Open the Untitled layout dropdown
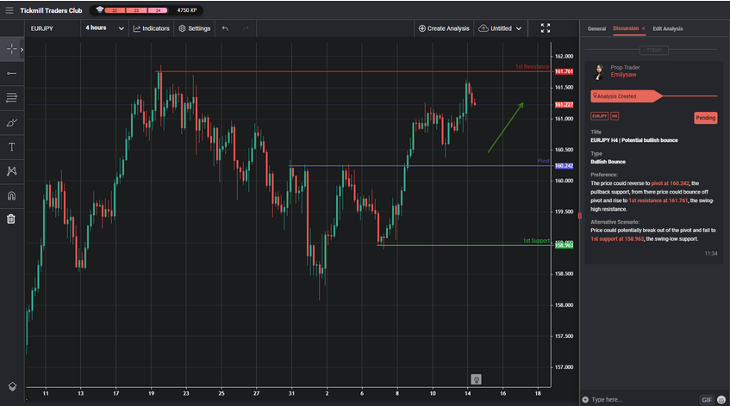This screenshot has width=730, height=406. 500,28
